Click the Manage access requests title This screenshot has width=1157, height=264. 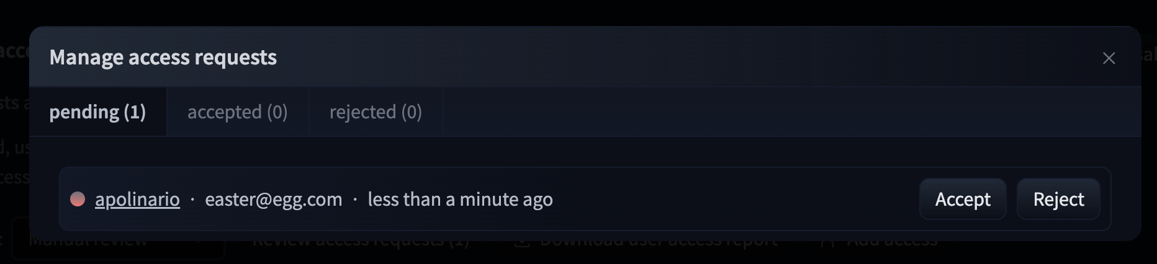pos(163,58)
